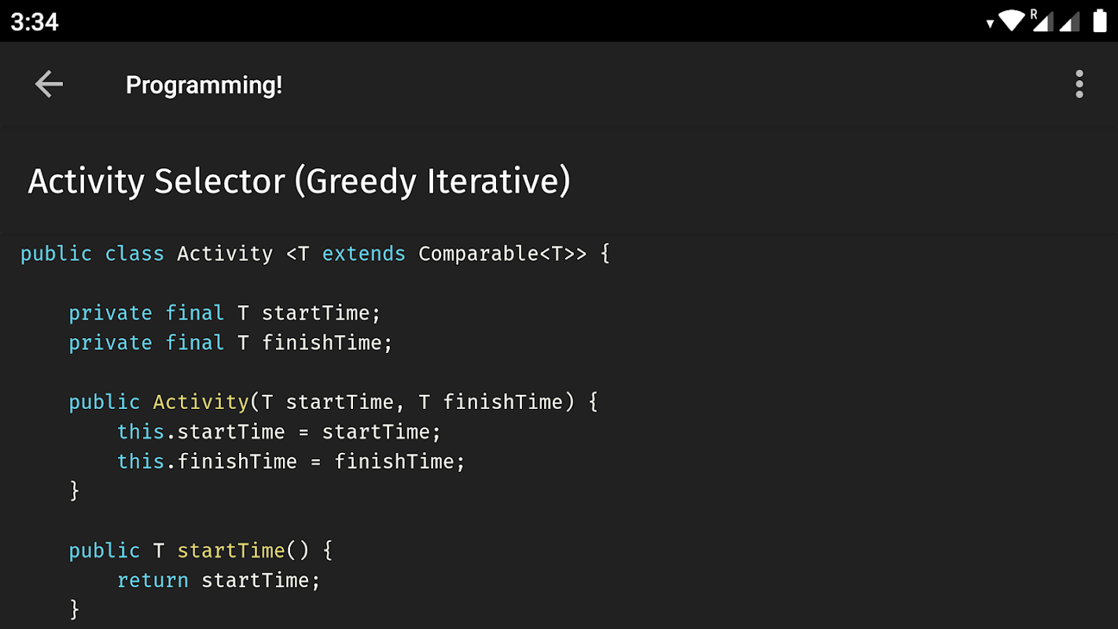Click the this.startTime = startTime line
The height and width of the screenshot is (629, 1118).
point(279,432)
